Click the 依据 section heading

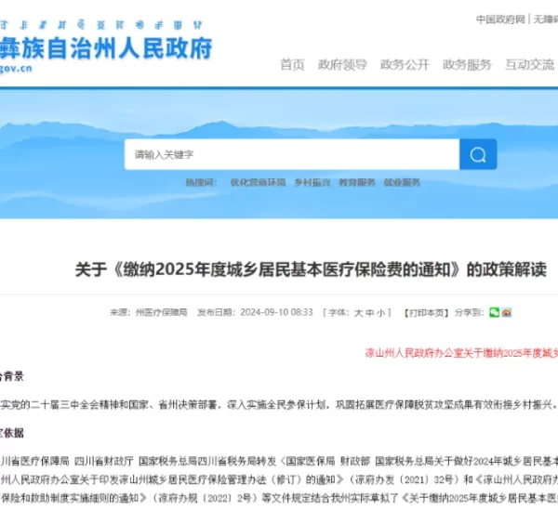(x=12, y=433)
